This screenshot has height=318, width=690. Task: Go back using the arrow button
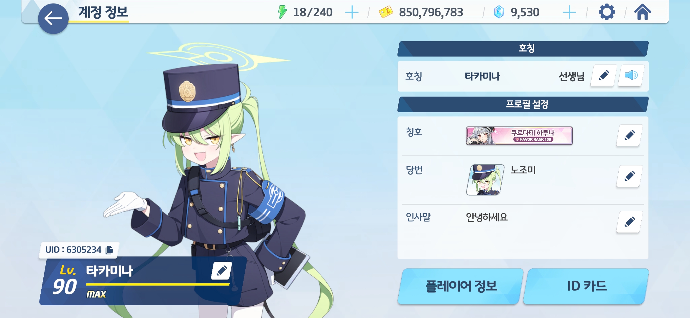coord(53,19)
